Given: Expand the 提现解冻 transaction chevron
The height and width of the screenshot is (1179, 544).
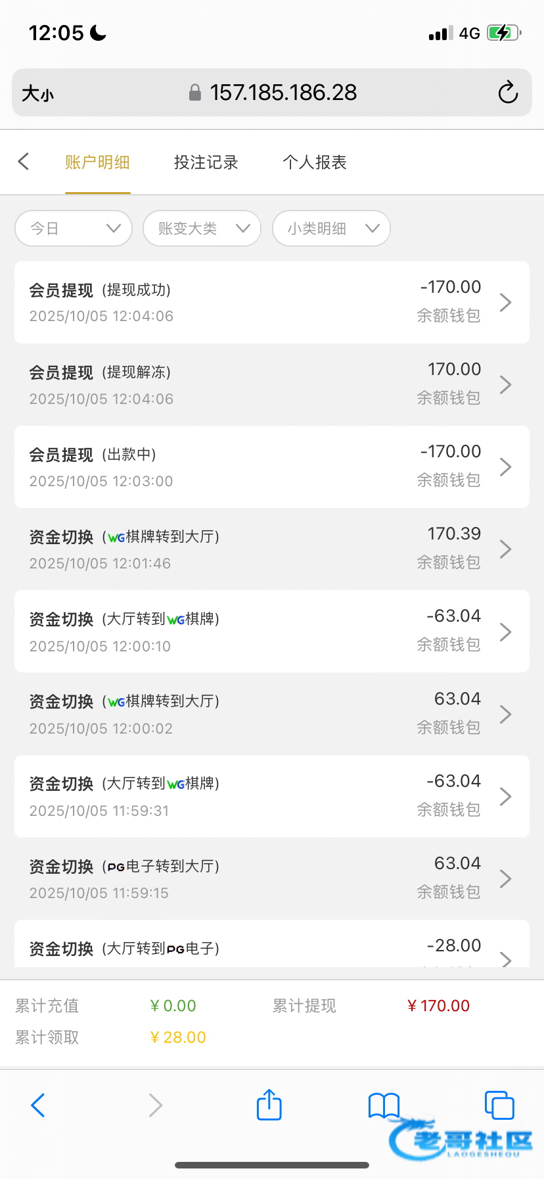Looking at the screenshot, I should 505,385.
